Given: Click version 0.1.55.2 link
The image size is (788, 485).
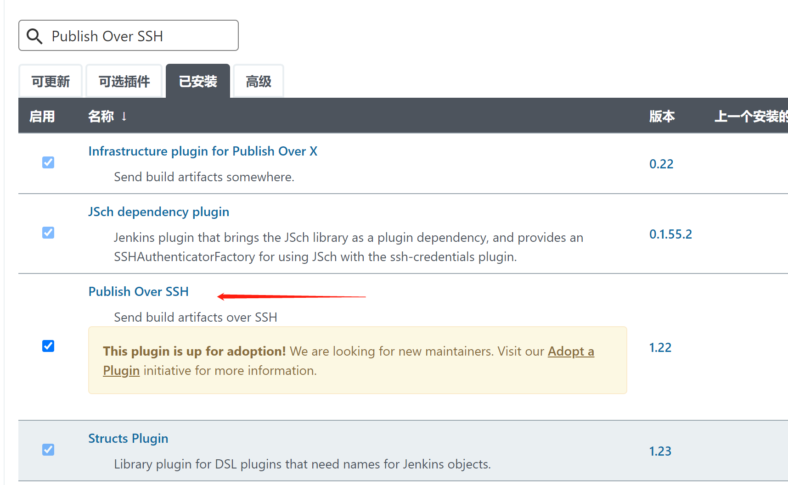Looking at the screenshot, I should coord(670,234).
